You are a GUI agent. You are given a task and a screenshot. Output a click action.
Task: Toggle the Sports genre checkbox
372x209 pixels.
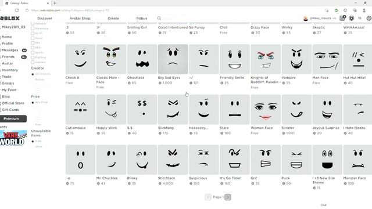coord(33,53)
